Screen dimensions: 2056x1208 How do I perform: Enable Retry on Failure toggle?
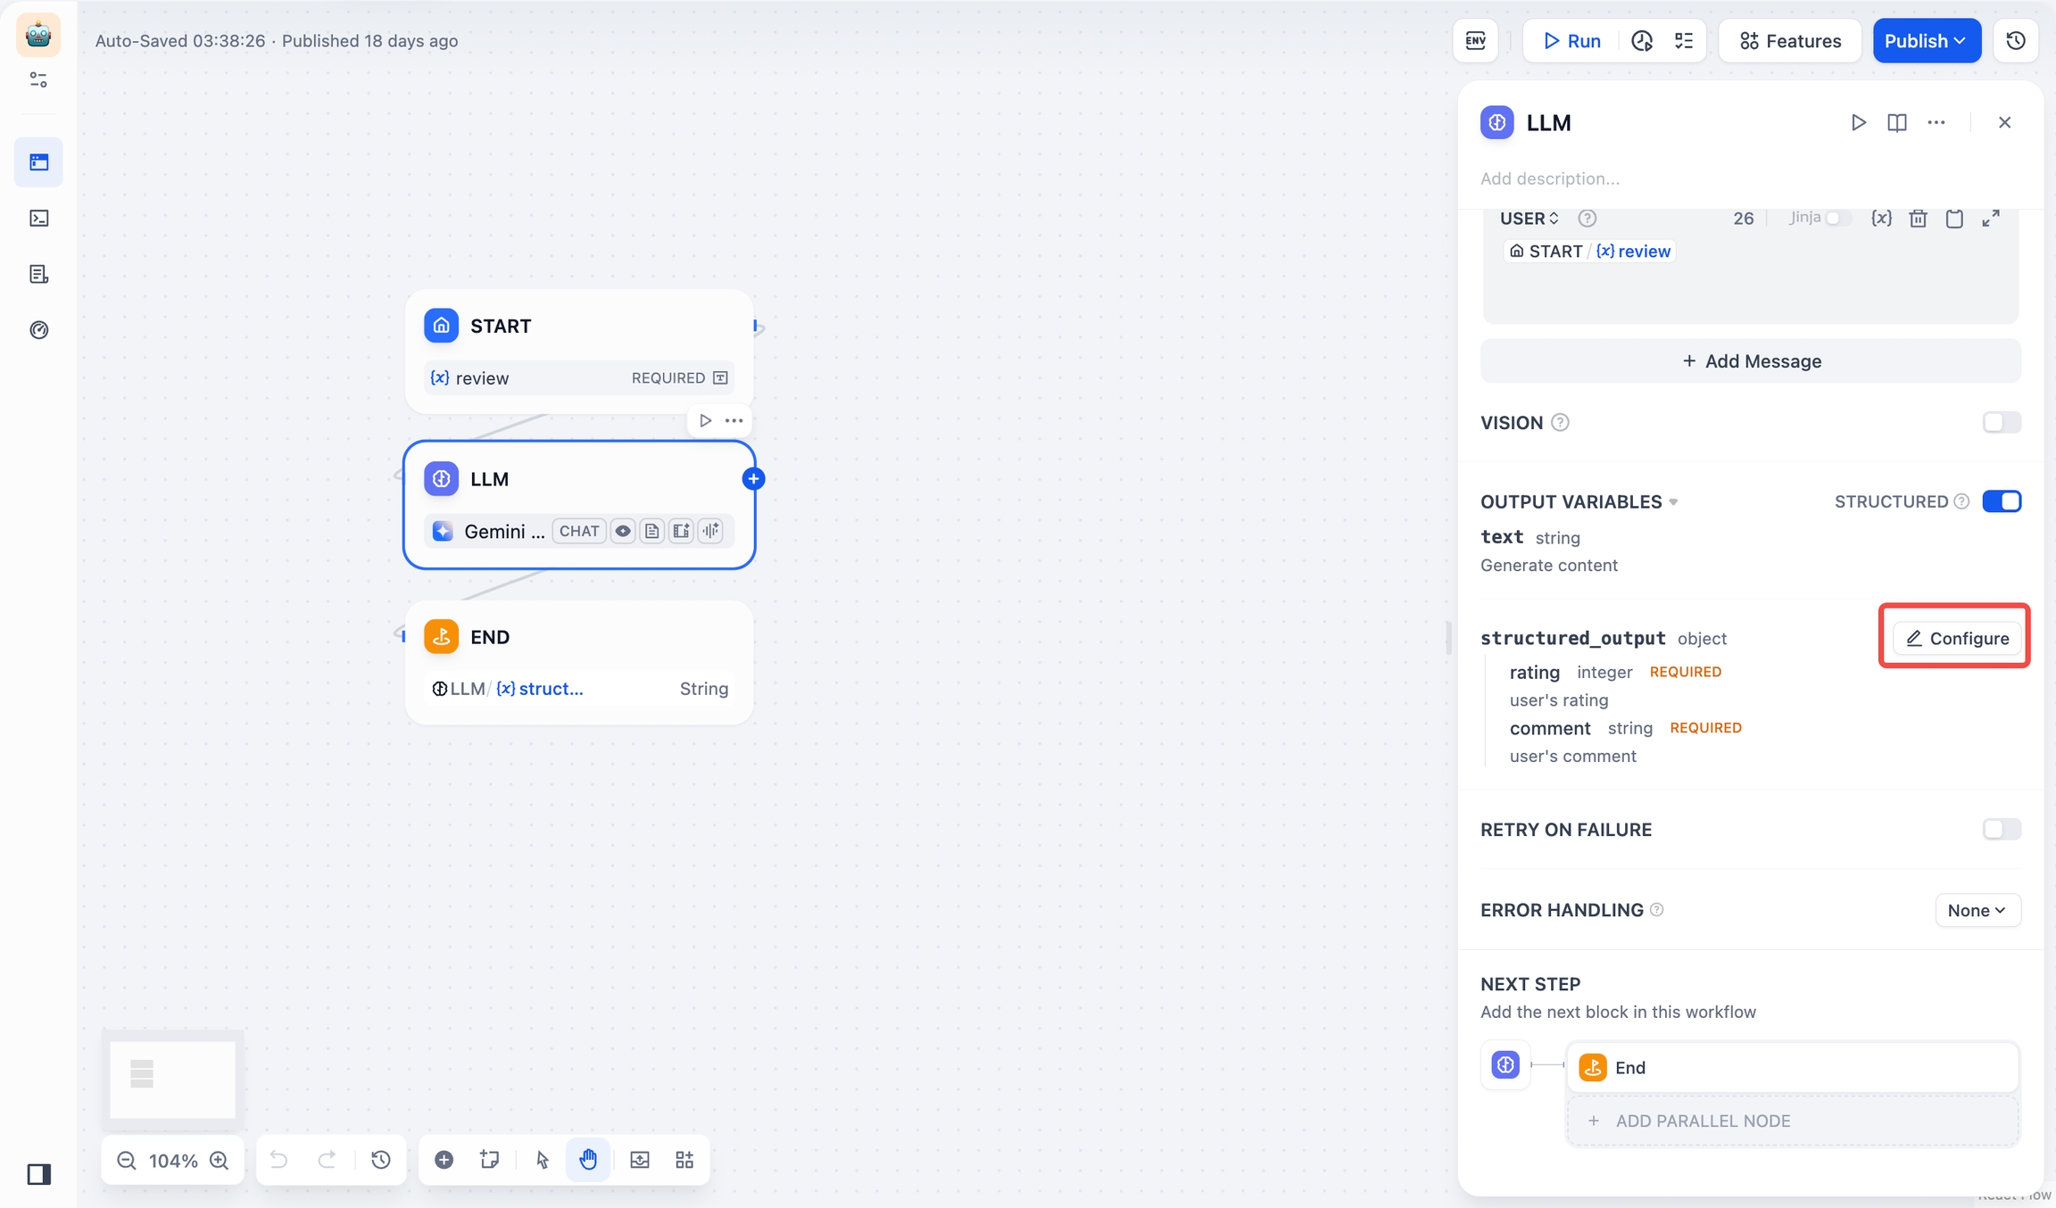(x=2002, y=830)
